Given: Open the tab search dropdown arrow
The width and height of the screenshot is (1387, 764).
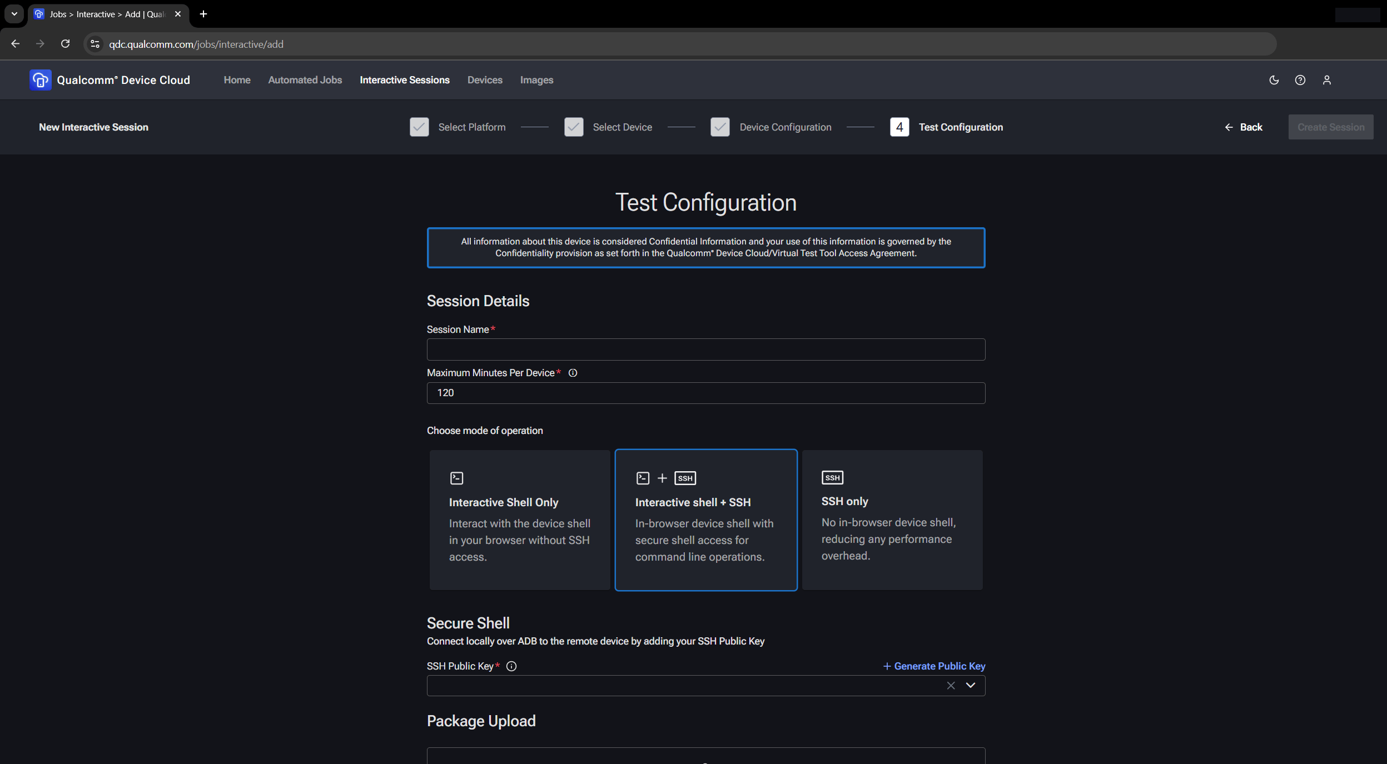Looking at the screenshot, I should tap(14, 14).
